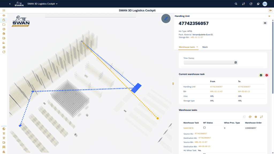The width and height of the screenshot is (274, 154).
Task: Click warehouse order value 1000006057
Action: click(x=250, y=128)
